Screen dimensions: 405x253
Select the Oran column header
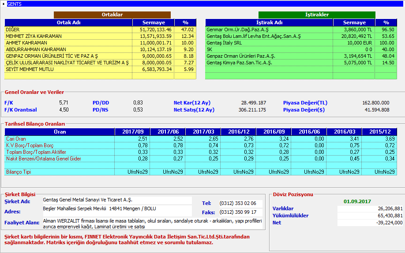[x=60, y=132]
